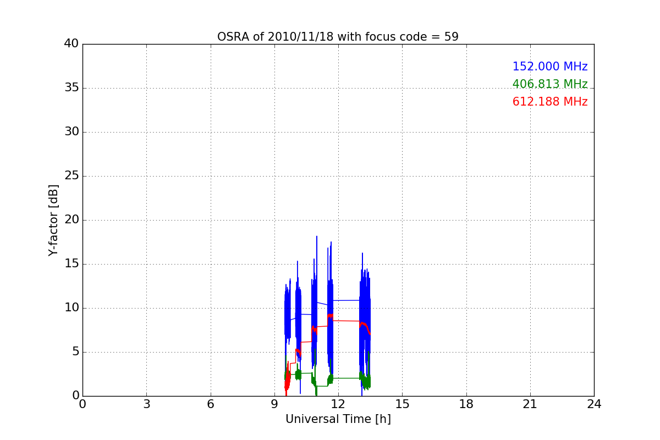Click the x-axis tick value '12'
This screenshot has height=440, width=660.
338,404
